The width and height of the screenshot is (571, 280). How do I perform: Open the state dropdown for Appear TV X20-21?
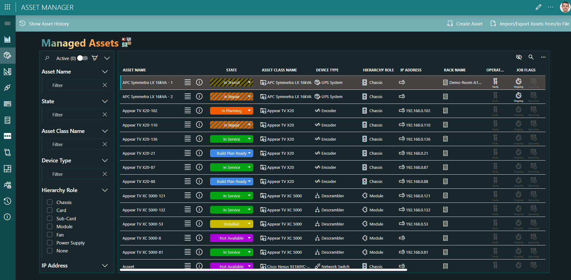249,153
